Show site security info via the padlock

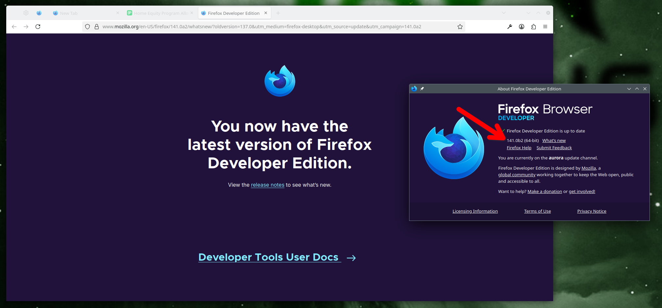tap(97, 27)
